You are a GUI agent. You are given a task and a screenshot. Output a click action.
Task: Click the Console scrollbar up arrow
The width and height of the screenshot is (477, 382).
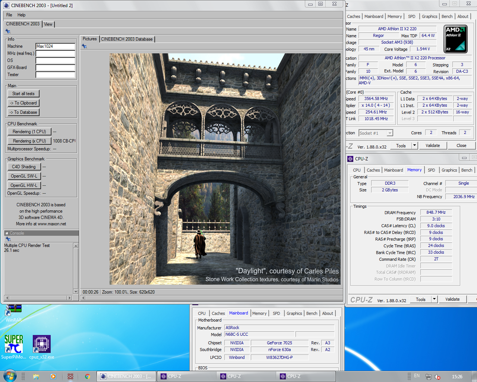(76, 245)
